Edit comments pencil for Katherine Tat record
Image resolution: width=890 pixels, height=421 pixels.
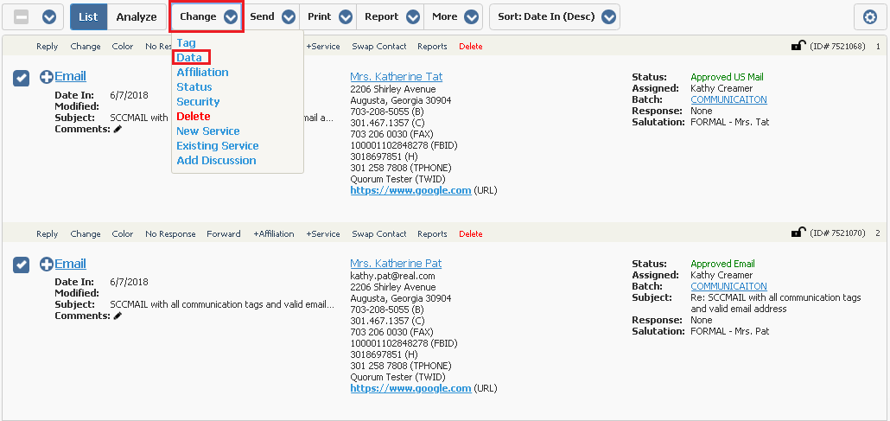(x=118, y=130)
